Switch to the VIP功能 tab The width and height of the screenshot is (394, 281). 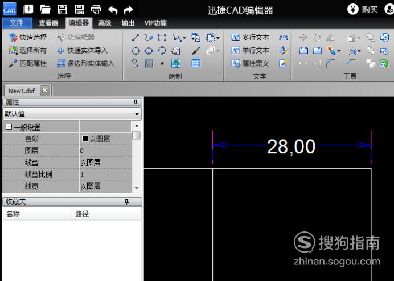click(155, 23)
